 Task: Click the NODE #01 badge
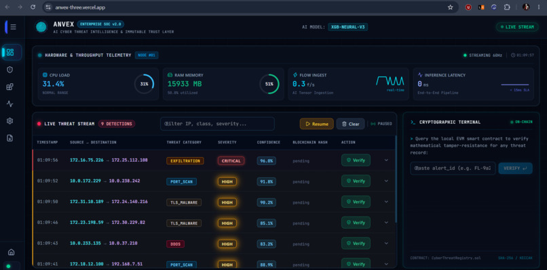pos(147,55)
